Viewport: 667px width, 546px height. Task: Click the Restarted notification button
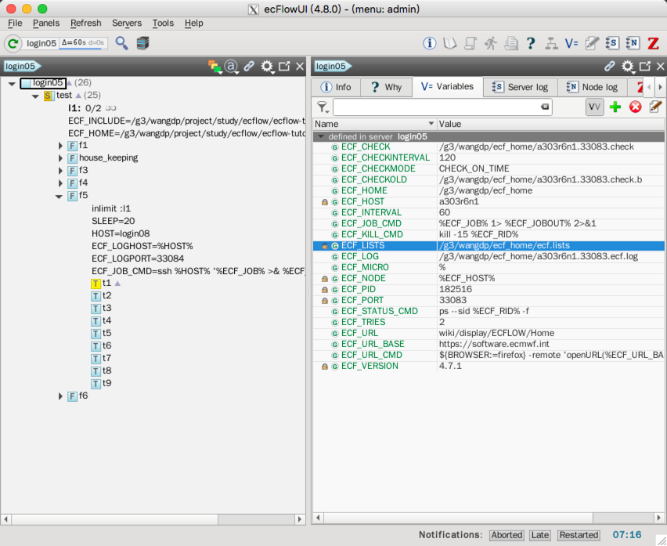(x=579, y=535)
